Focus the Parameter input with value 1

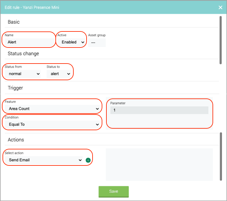coord(159,110)
